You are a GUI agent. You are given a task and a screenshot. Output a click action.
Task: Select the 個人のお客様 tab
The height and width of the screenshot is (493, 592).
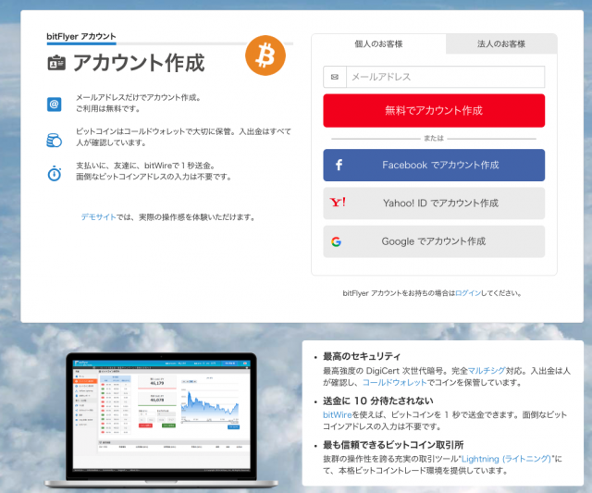click(x=378, y=44)
